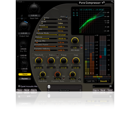Select the Link Ch. option
This screenshot has height=114, width=133.
pyautogui.click(x=91, y=81)
